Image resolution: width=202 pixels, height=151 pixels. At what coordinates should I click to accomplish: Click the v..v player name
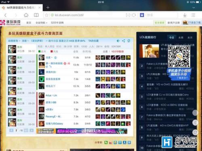tap(49, 110)
